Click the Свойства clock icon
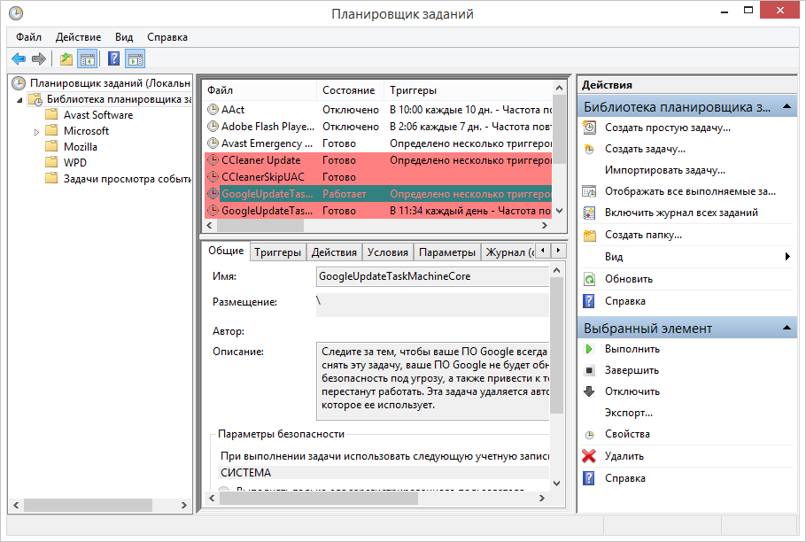Viewport: 806px width, 542px height. pyautogui.click(x=589, y=435)
